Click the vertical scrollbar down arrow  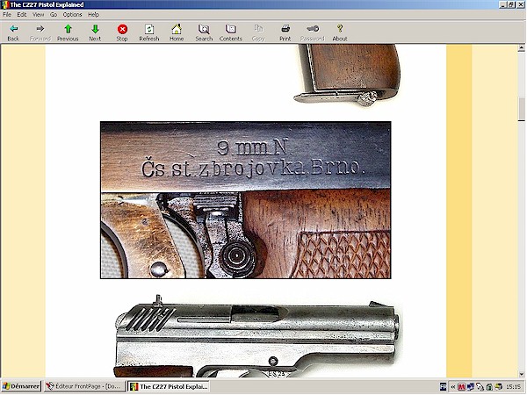521,374
